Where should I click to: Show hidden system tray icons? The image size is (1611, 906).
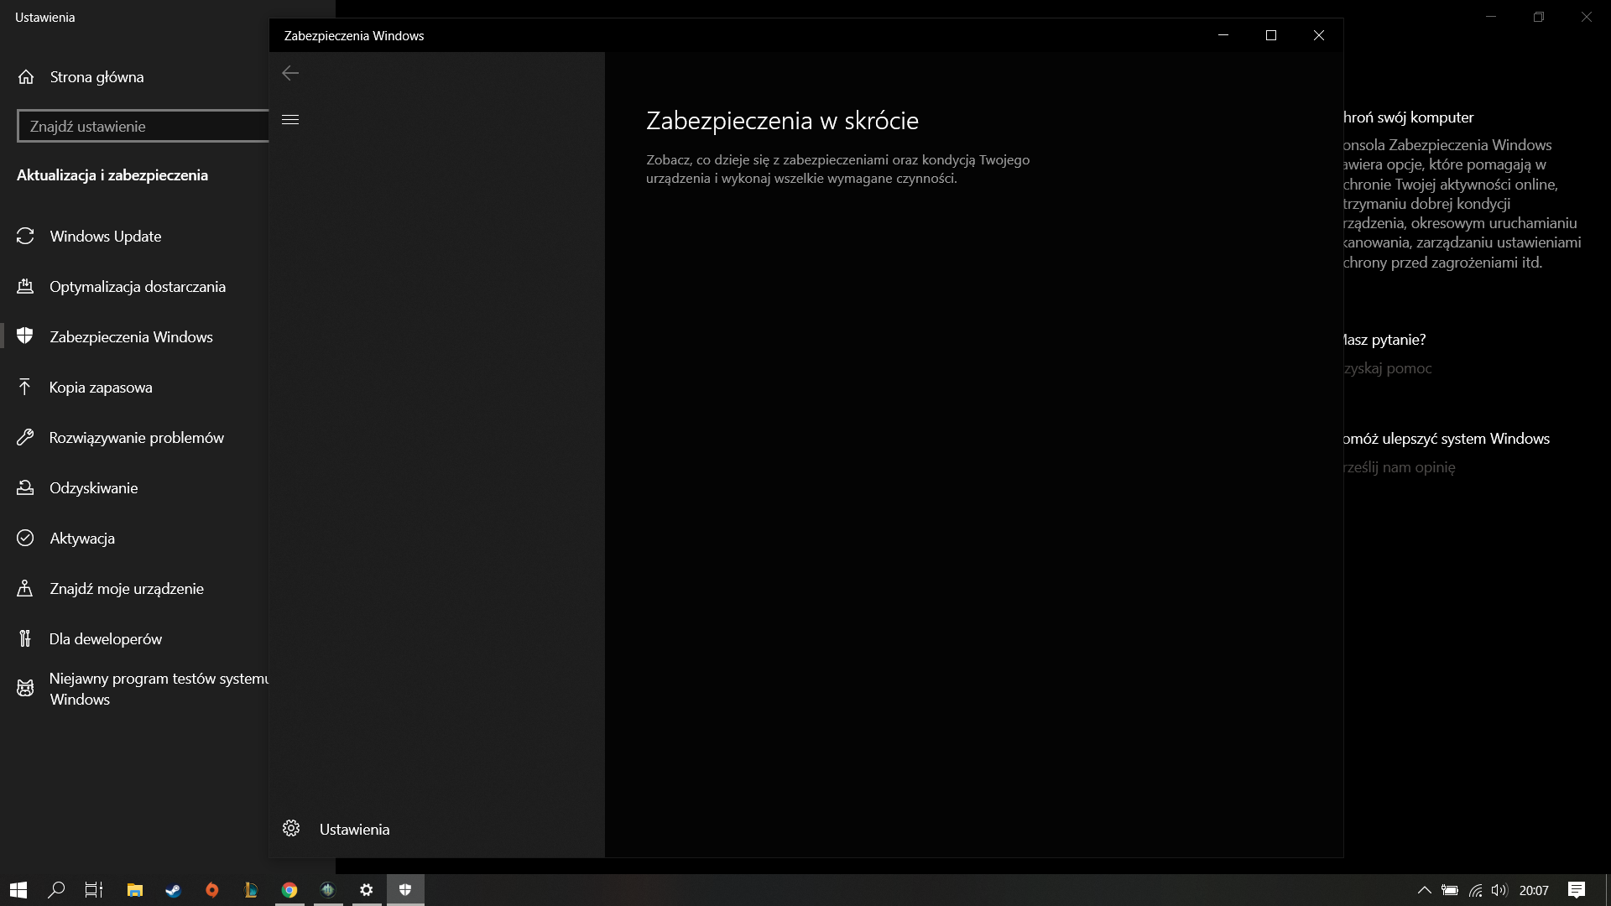click(1424, 890)
